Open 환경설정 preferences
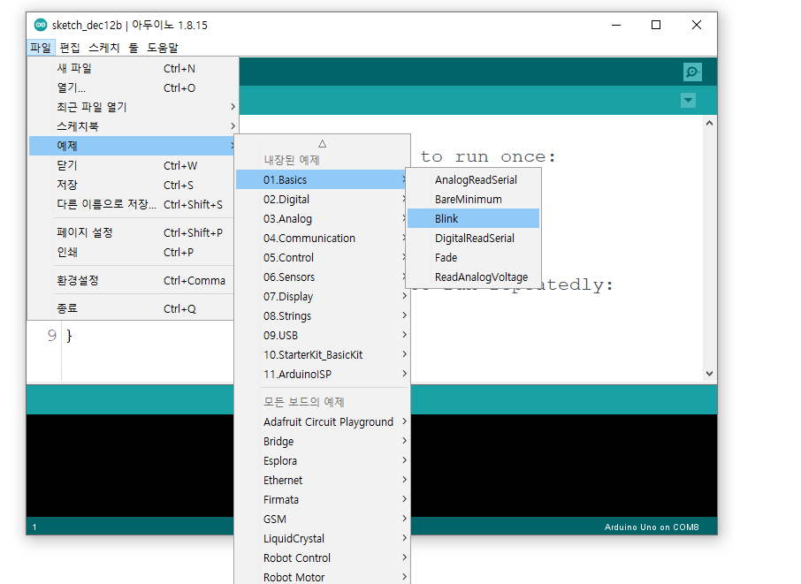The height and width of the screenshot is (584, 801). (132, 280)
